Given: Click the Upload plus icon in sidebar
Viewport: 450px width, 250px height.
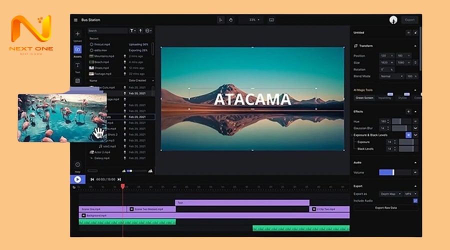Looking at the screenshot, I should [x=77, y=34].
